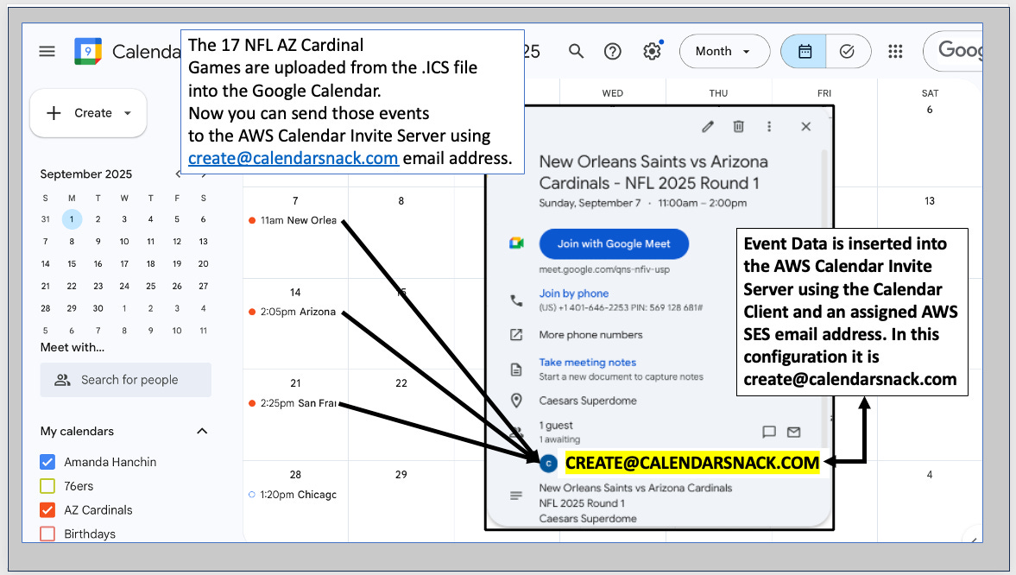The image size is (1016, 575).
Task: Open the Month view dropdown
Action: pos(723,51)
